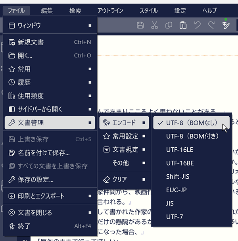Viewport: 238px width, 241px height.
Task: Click the spell check pen icon
Action: point(226,25)
